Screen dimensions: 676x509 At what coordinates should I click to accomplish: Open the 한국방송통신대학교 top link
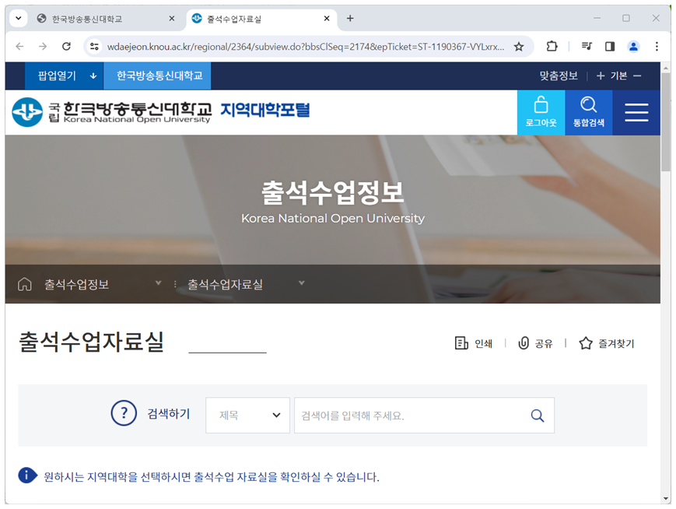157,76
